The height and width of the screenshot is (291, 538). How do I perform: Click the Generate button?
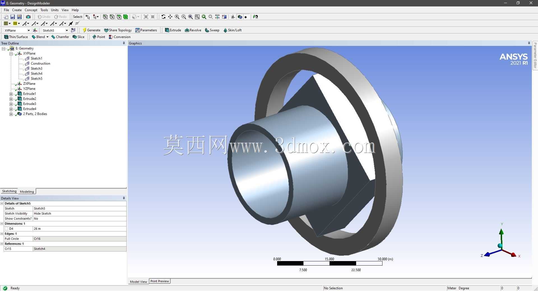point(91,30)
